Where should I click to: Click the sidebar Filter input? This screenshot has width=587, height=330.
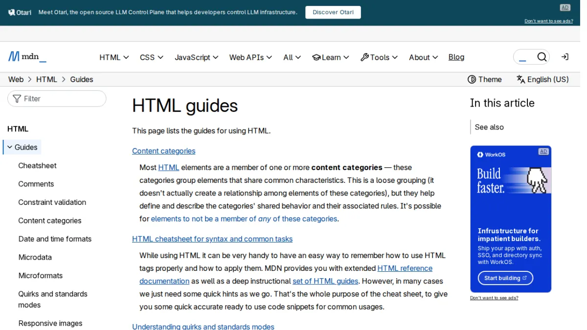point(57,99)
